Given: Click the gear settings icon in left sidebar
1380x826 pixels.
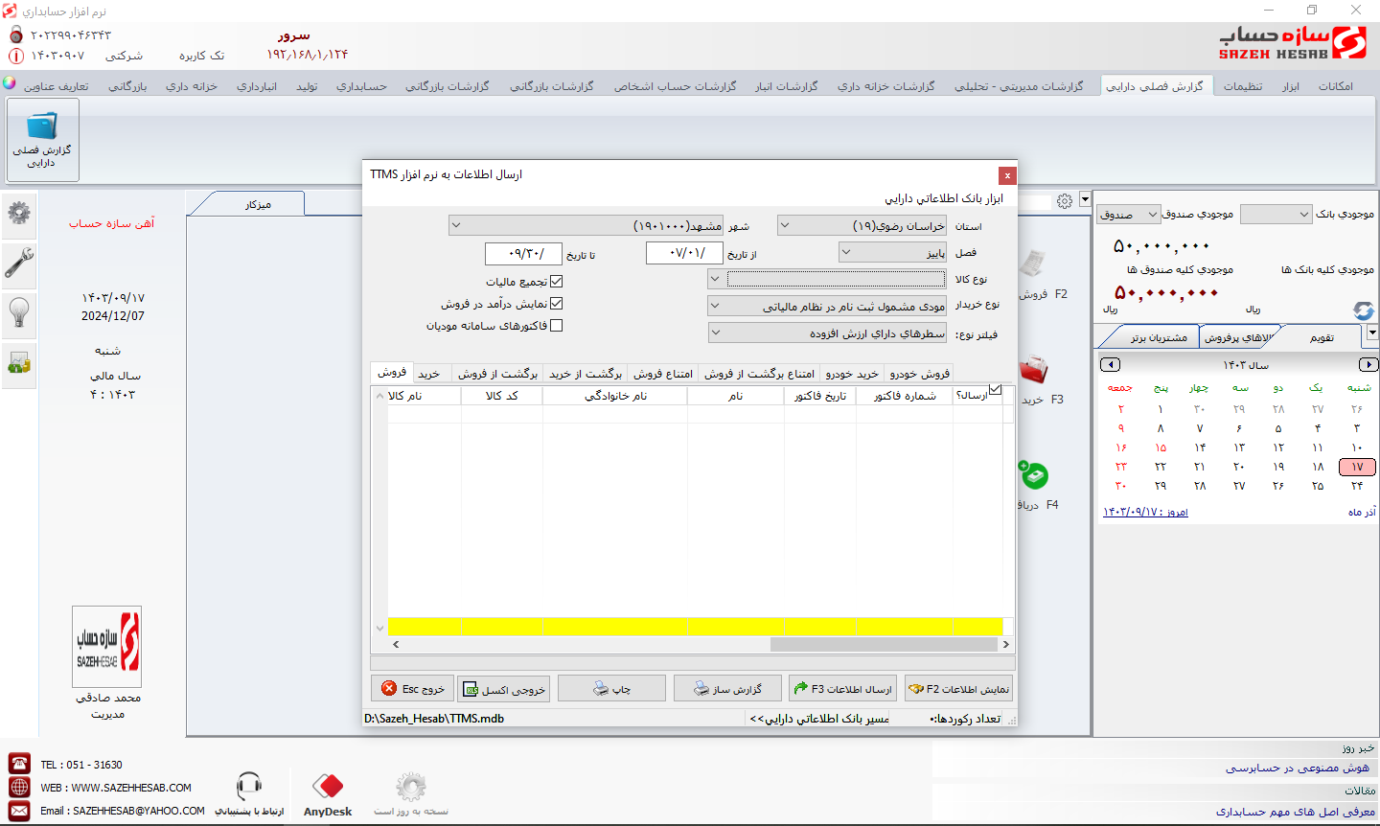Looking at the screenshot, I should (19, 212).
